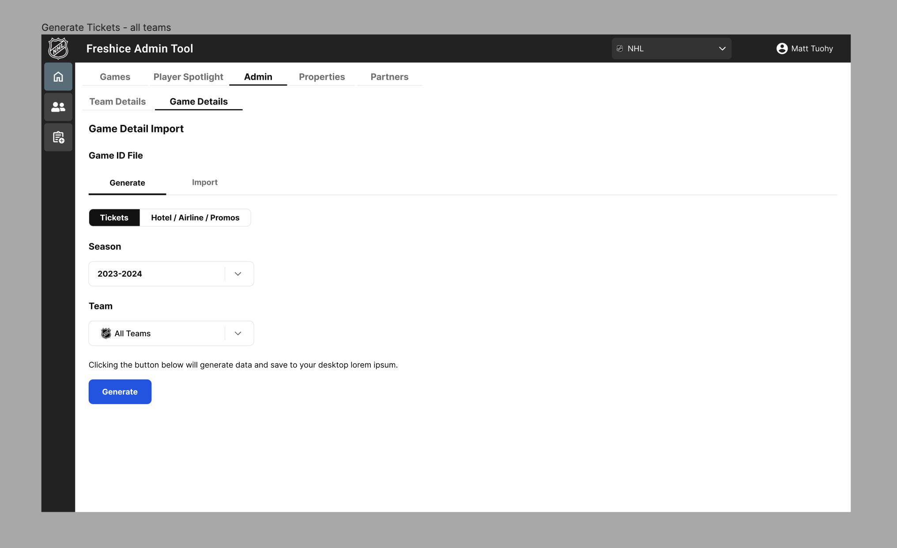Switch to Hotel / Airline / Promos option
Image resolution: width=897 pixels, height=548 pixels.
[195, 218]
